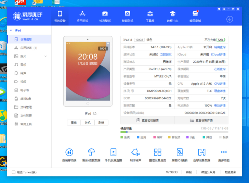Open 资料管理 in sidebar

click(x=29, y=107)
